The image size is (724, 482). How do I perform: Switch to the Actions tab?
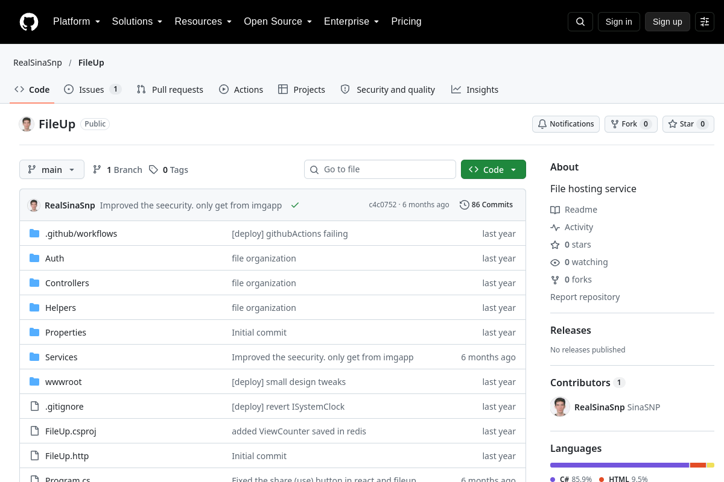tap(241, 89)
